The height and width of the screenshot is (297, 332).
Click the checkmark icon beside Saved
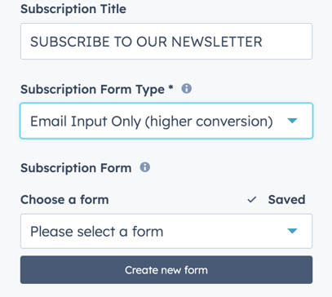252,200
